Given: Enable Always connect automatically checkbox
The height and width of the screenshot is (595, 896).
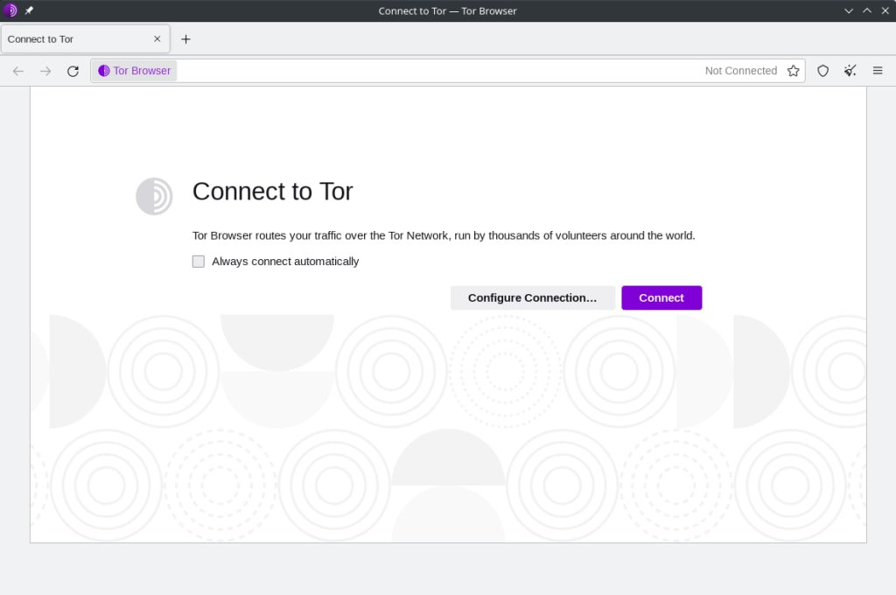Looking at the screenshot, I should point(199,262).
